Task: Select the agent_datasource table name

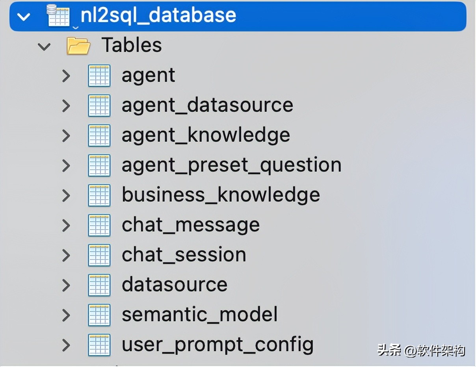Action: 207,106
